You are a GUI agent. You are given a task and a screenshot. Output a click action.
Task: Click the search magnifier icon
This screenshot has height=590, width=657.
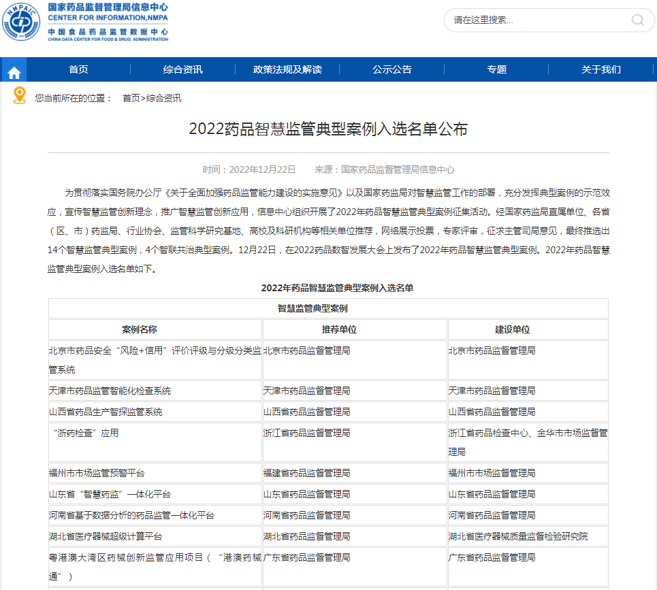pyautogui.click(x=637, y=20)
